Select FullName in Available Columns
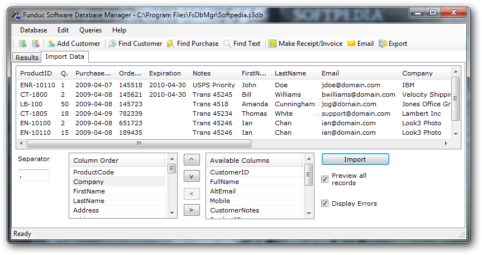482x255 pixels. 256,182
